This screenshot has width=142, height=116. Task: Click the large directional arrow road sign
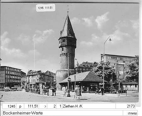tap(120, 71)
